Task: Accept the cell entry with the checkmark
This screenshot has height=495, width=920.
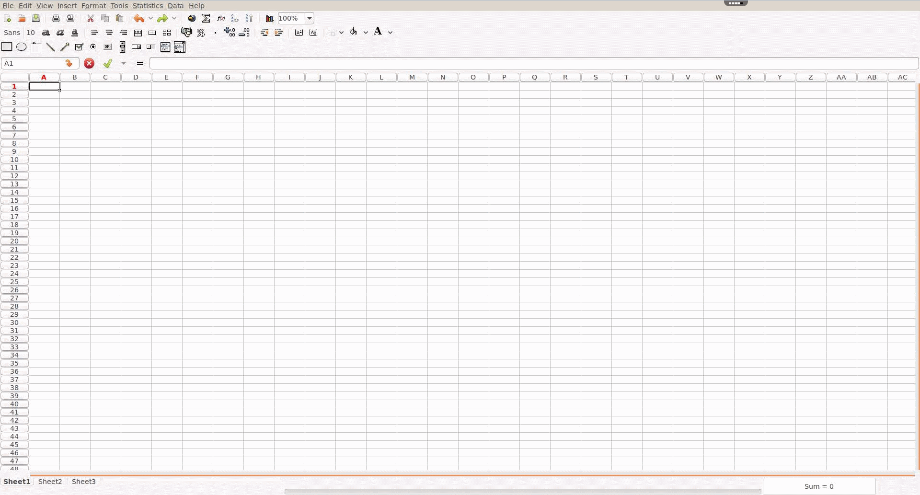Action: [107, 63]
